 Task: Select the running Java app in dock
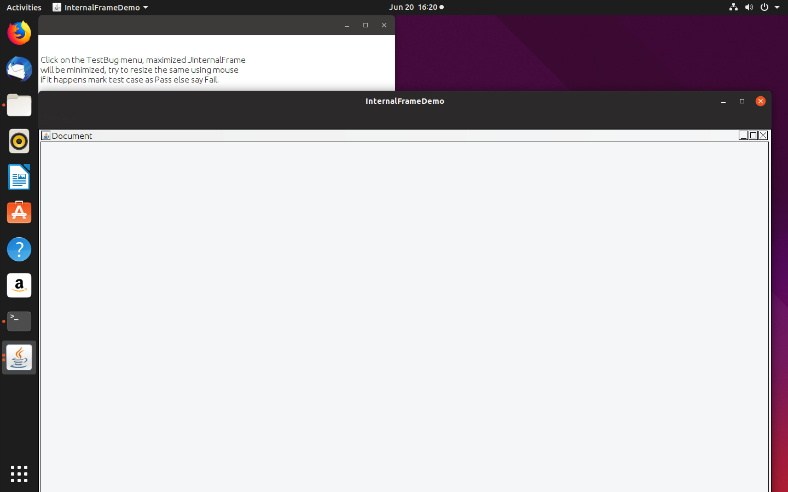(19, 358)
